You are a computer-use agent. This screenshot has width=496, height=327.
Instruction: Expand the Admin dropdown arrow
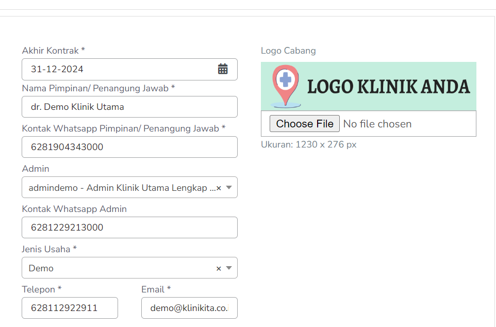tap(229, 187)
